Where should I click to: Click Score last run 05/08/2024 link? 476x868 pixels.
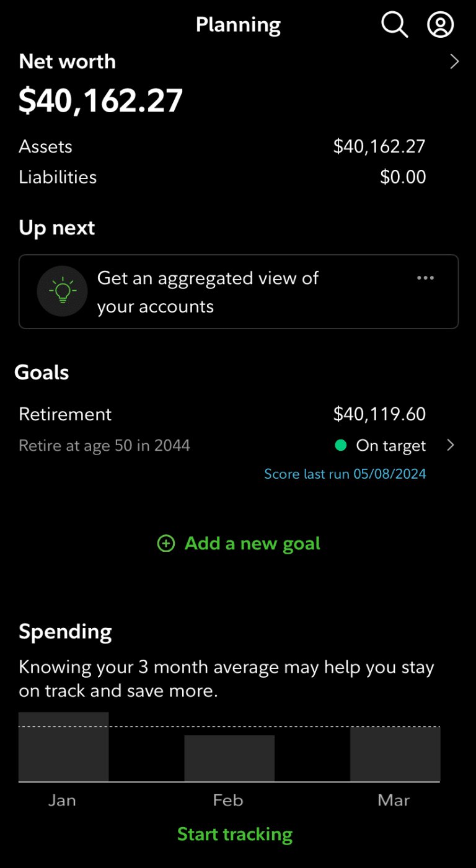pyautogui.click(x=345, y=474)
